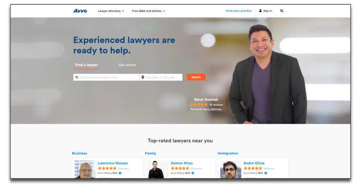Screen dimensions: 361x185
Task: Open the Grow your practice link
Action: tap(239, 11)
